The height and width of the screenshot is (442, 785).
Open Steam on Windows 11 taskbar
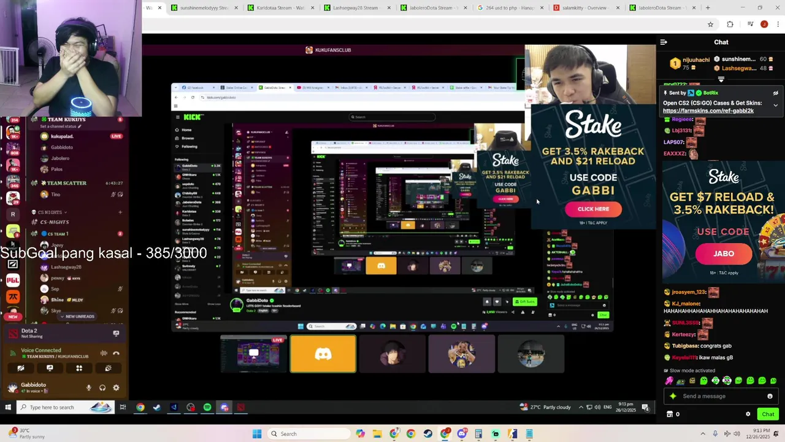click(x=427, y=434)
